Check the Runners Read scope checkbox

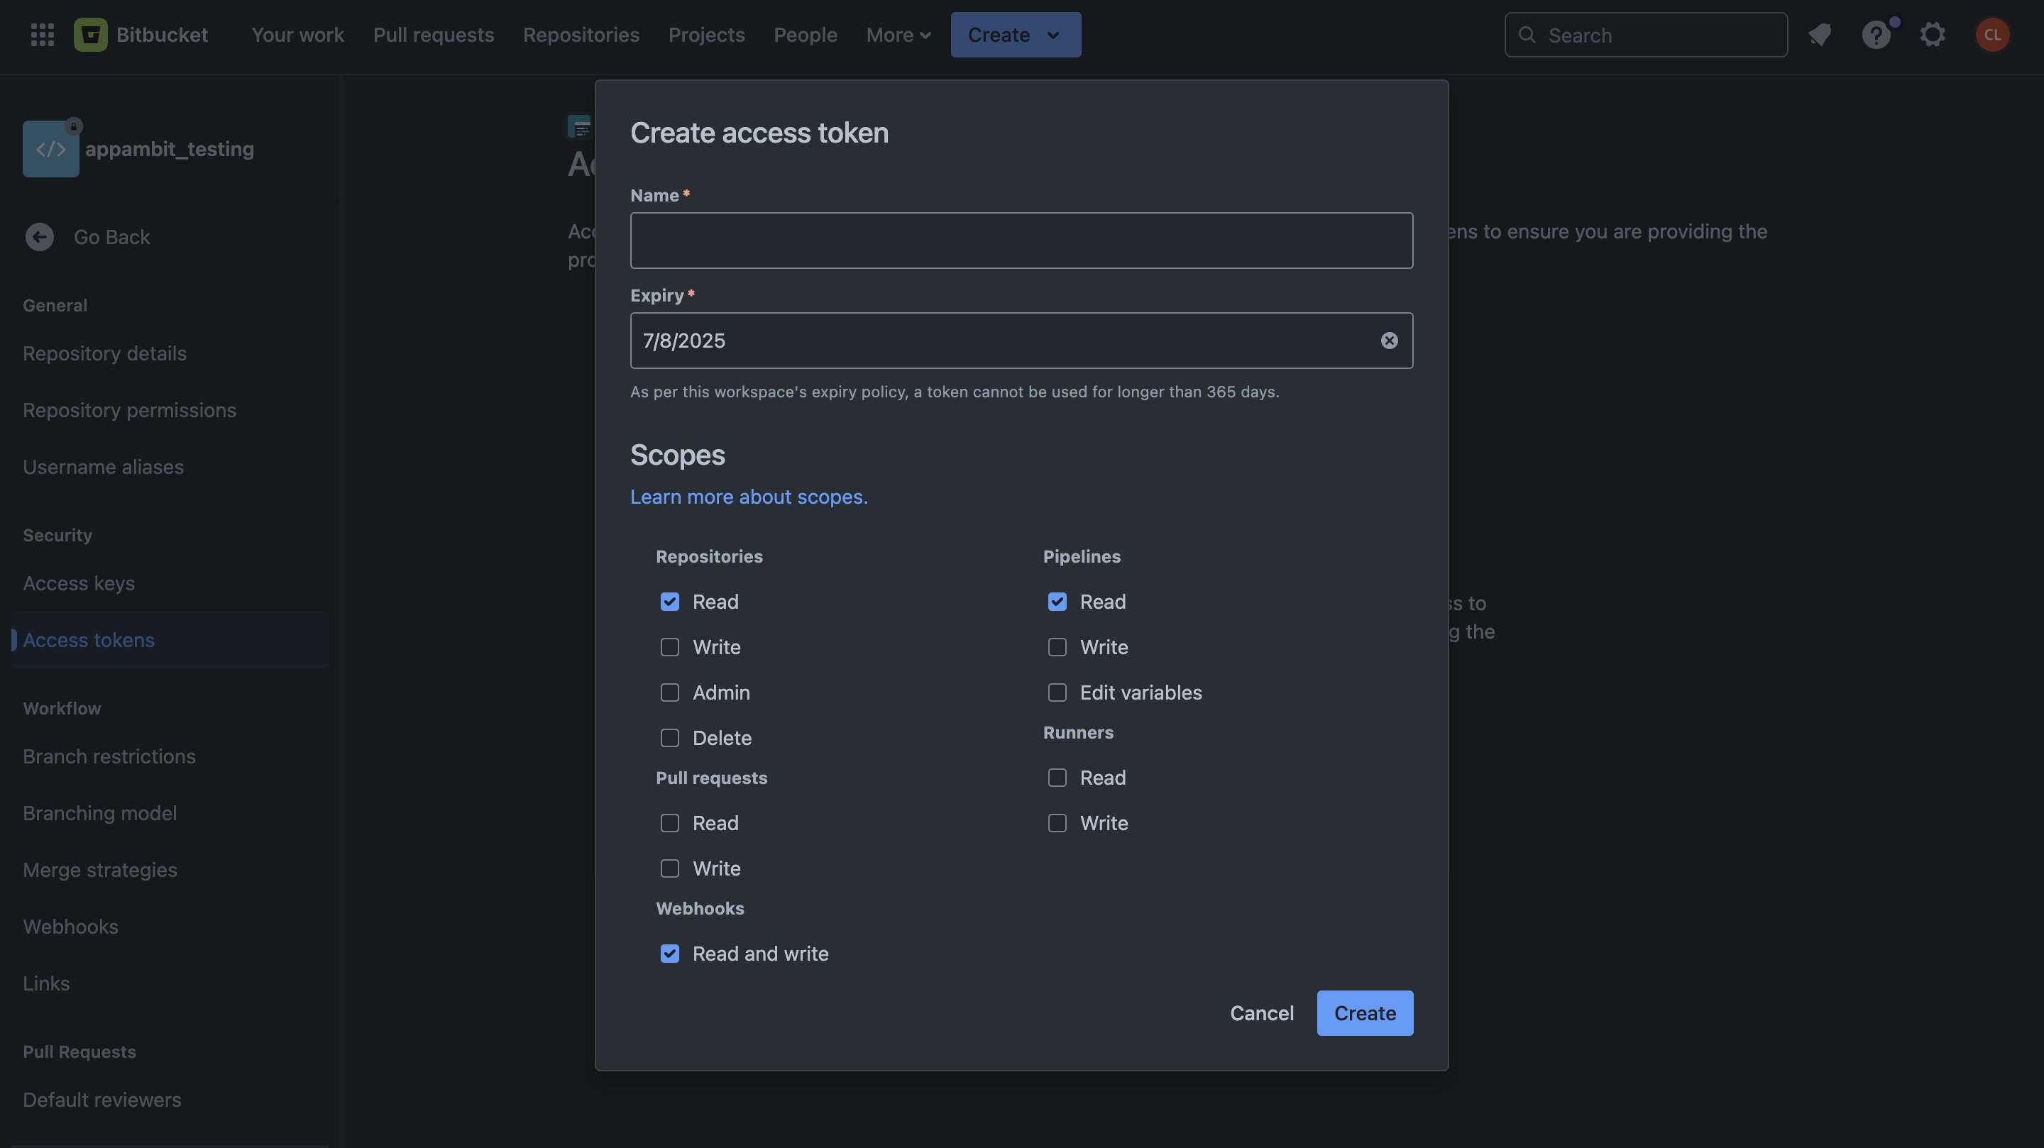(x=1057, y=778)
